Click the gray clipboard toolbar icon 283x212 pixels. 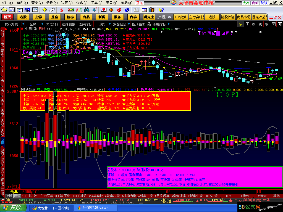(x=137, y=10)
